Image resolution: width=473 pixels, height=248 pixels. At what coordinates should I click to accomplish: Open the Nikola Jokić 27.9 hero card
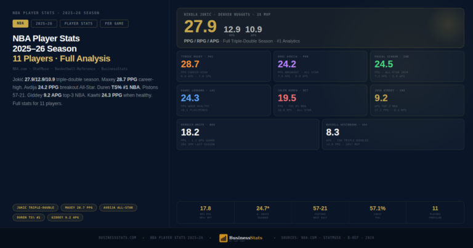pos(320,28)
